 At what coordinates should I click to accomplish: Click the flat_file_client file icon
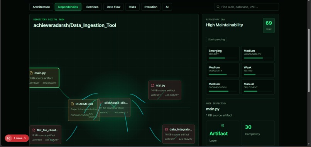[x=34, y=130]
